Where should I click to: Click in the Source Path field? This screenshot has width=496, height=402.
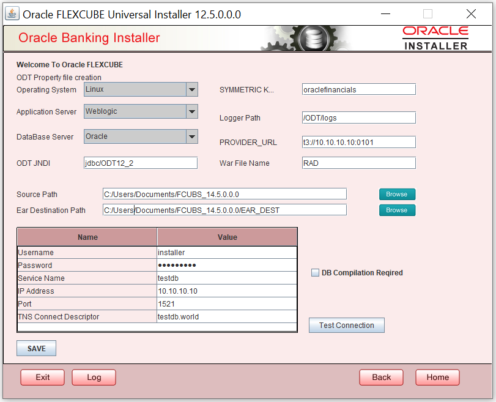224,194
